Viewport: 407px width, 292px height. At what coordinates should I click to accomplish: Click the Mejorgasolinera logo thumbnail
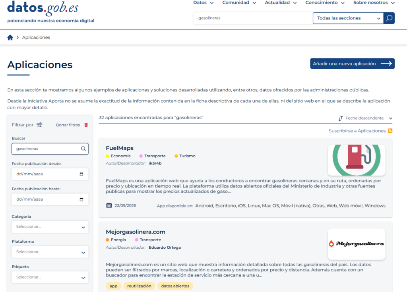point(356,244)
